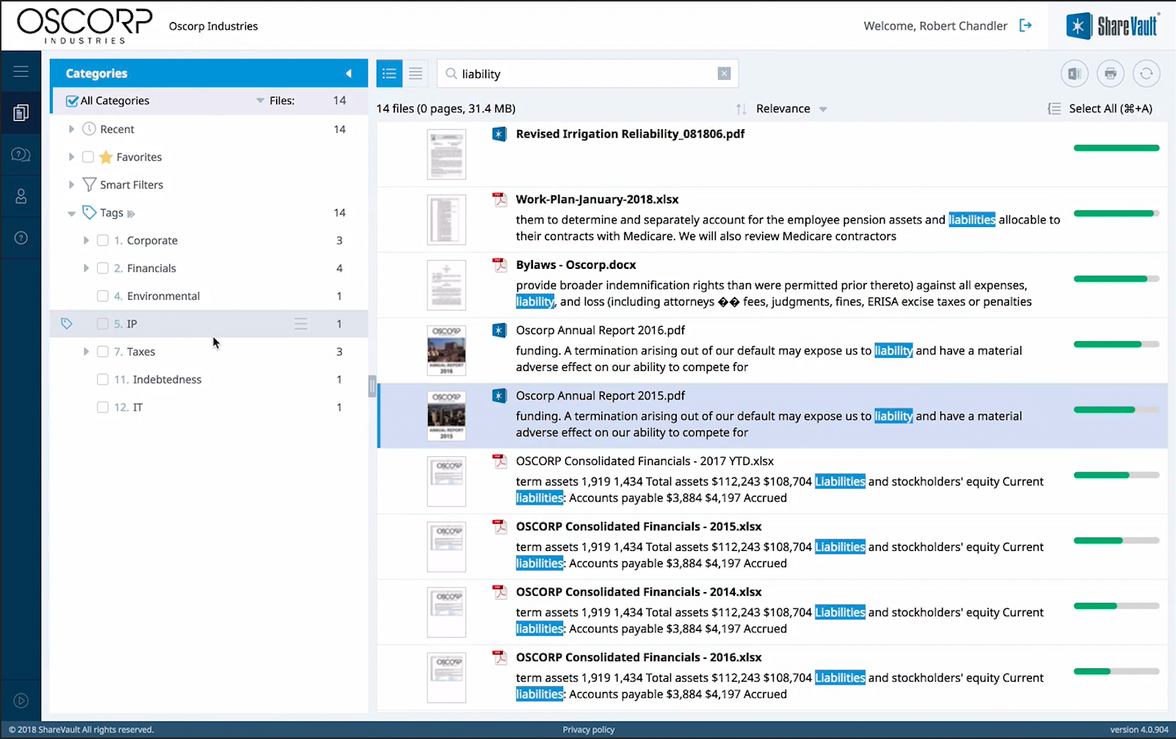
Task: Open the user profile icon in sidebar
Action: (x=21, y=196)
